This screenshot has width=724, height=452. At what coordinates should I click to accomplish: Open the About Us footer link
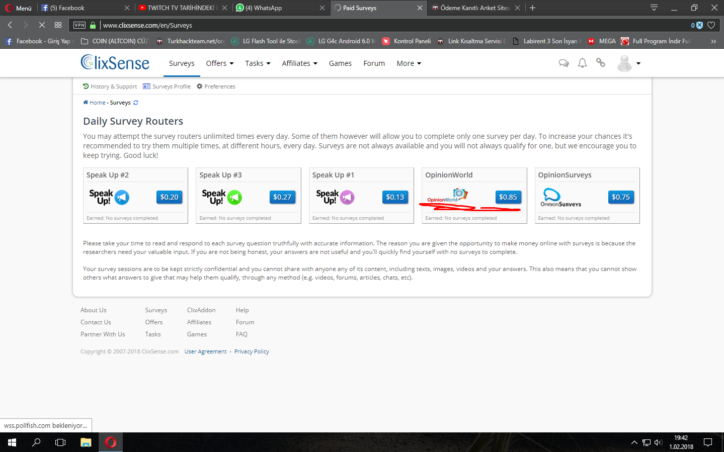[94, 310]
